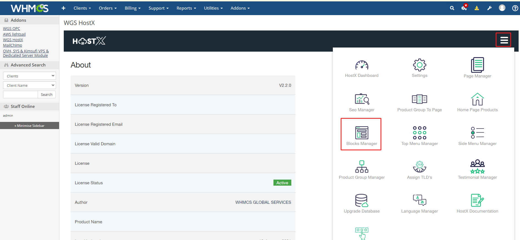Open the Blocks Manager icon
Image resolution: width=520 pixels, height=240 pixels.
click(x=361, y=133)
